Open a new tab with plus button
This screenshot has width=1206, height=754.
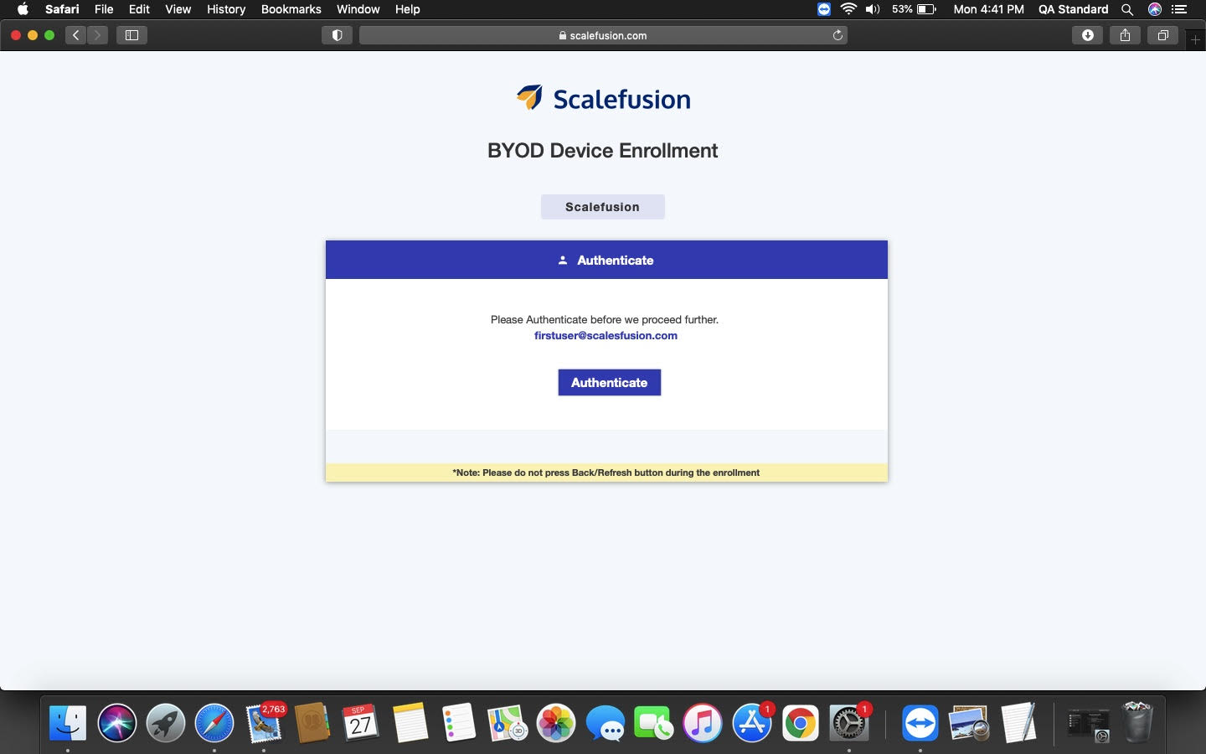pos(1195,39)
